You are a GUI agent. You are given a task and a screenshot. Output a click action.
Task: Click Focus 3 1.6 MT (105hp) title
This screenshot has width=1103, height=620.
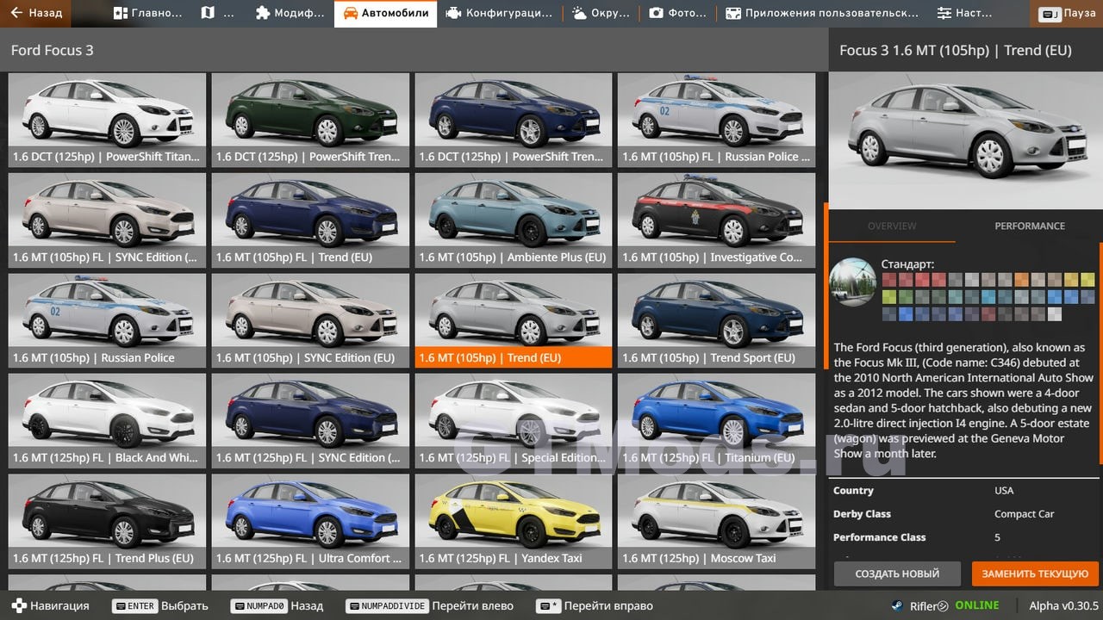pos(956,50)
